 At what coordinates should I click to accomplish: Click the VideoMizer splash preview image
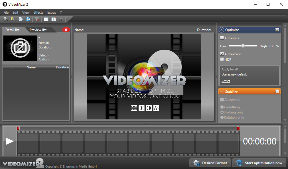pos(144,77)
